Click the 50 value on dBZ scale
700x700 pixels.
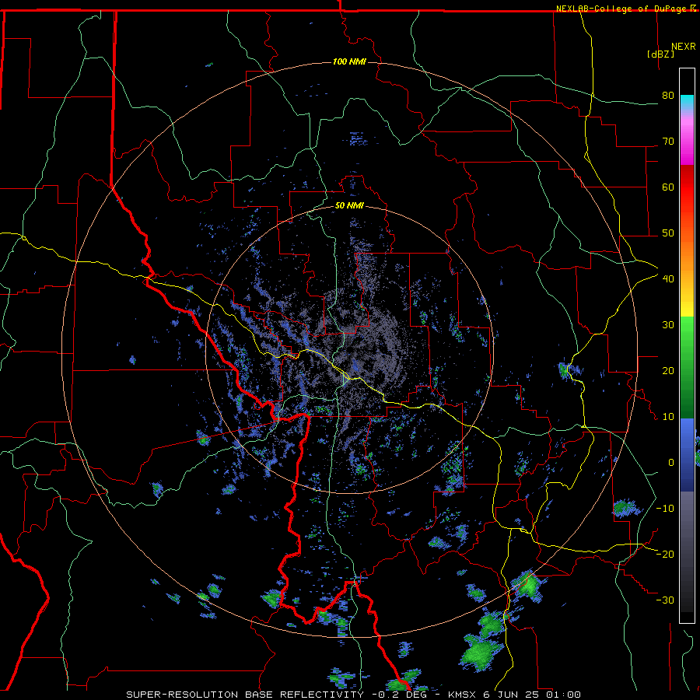(668, 233)
